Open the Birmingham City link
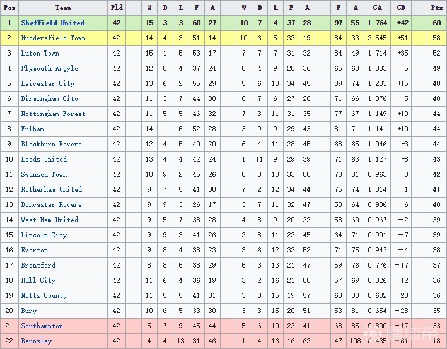 [x=49, y=98]
